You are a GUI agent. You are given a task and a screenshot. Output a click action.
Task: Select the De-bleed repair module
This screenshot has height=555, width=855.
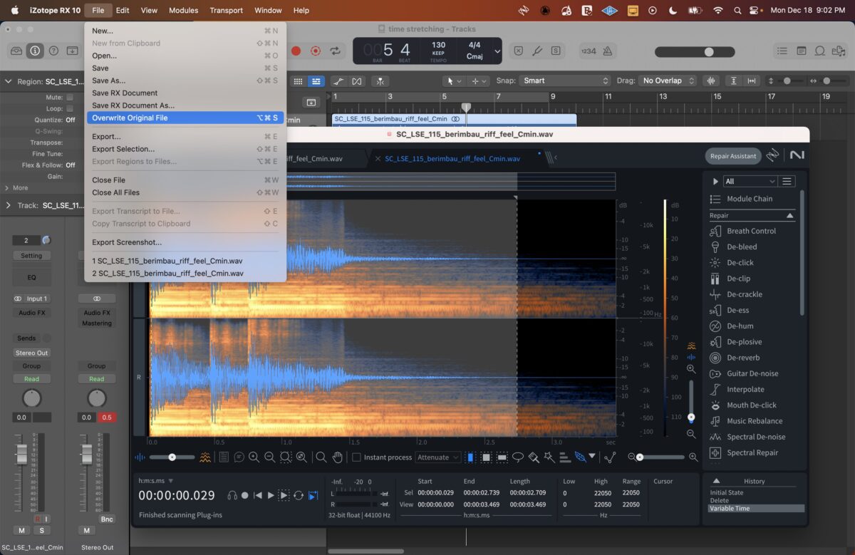pyautogui.click(x=741, y=247)
